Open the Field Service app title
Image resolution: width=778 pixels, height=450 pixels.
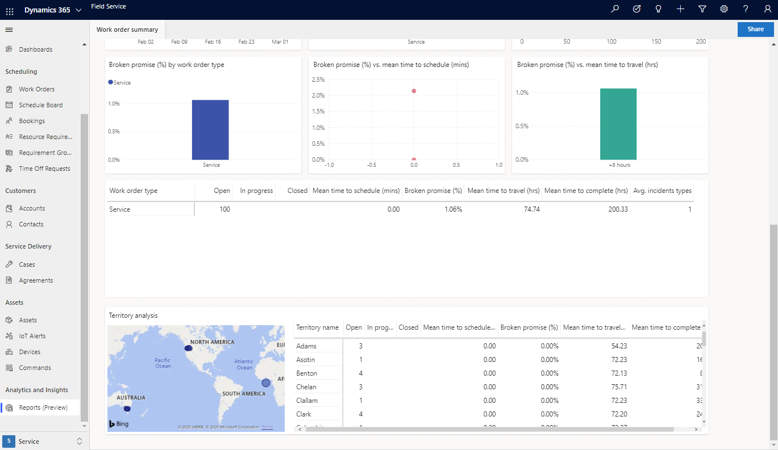pyautogui.click(x=109, y=6)
